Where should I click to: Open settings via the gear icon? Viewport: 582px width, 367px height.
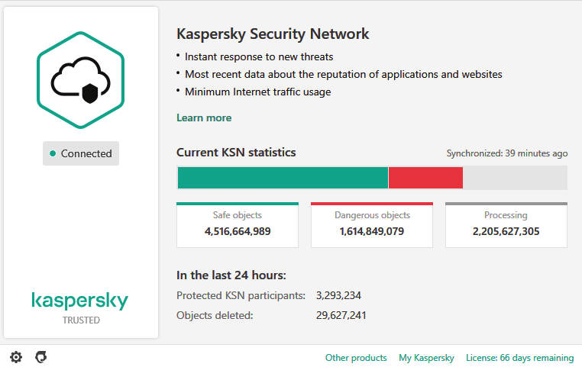click(16, 357)
